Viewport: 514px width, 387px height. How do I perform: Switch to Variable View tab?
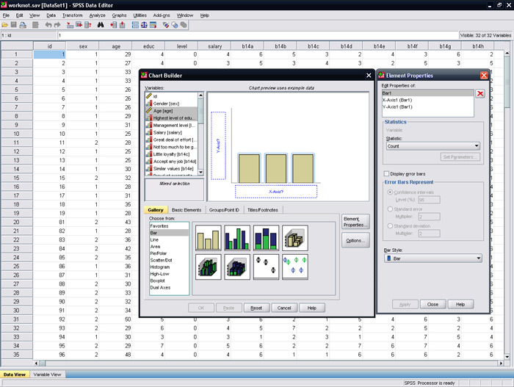click(47, 375)
